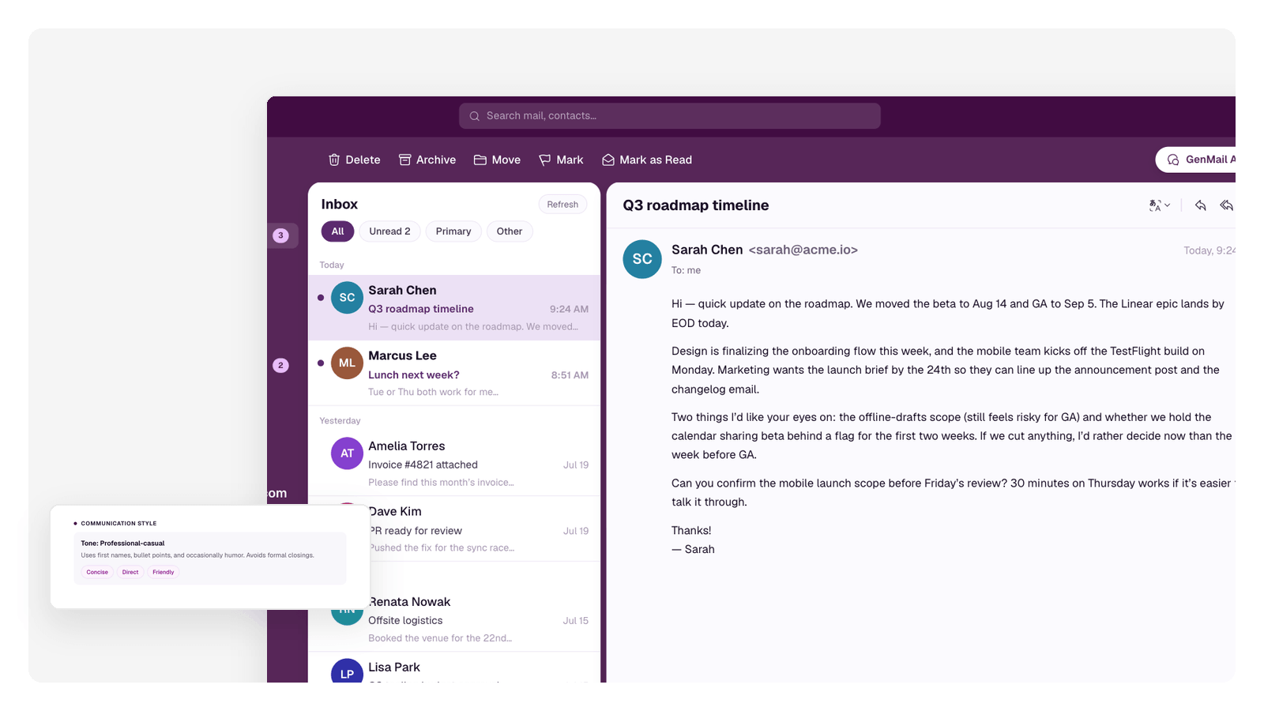Open Marcus Lee's Lunch next week email

(454, 374)
